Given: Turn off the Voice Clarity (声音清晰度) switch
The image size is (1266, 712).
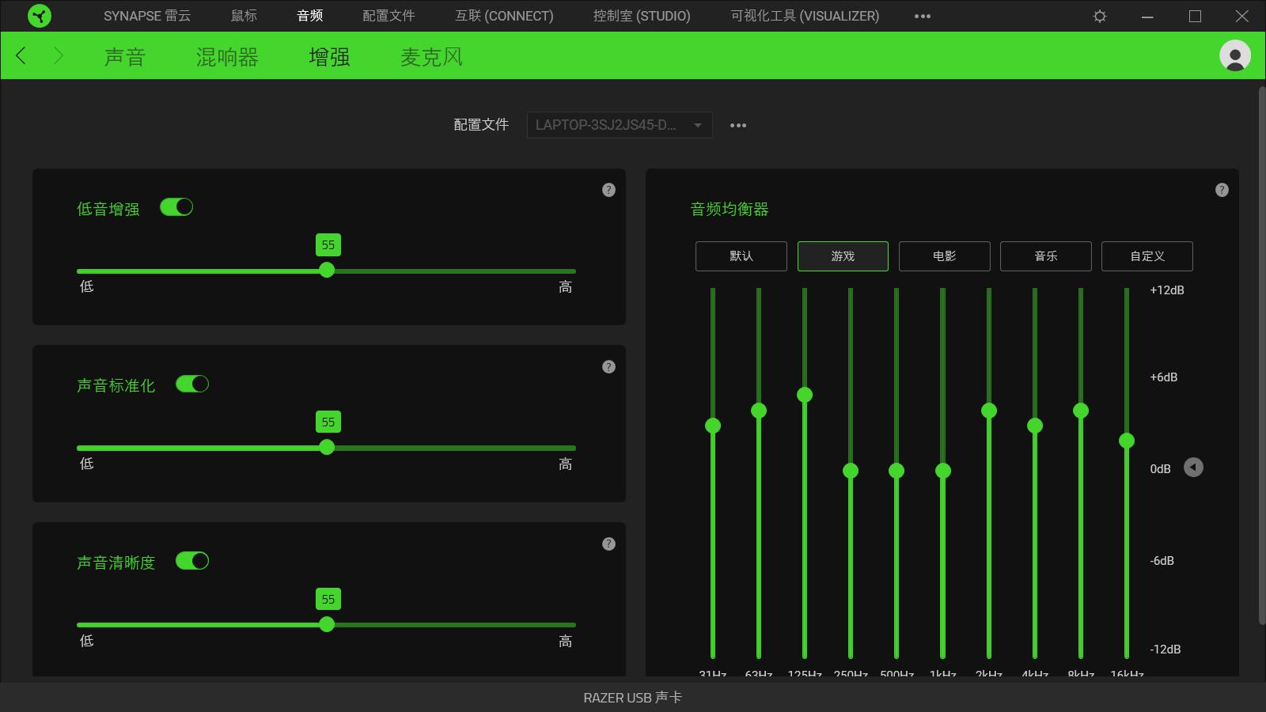Looking at the screenshot, I should (192, 561).
